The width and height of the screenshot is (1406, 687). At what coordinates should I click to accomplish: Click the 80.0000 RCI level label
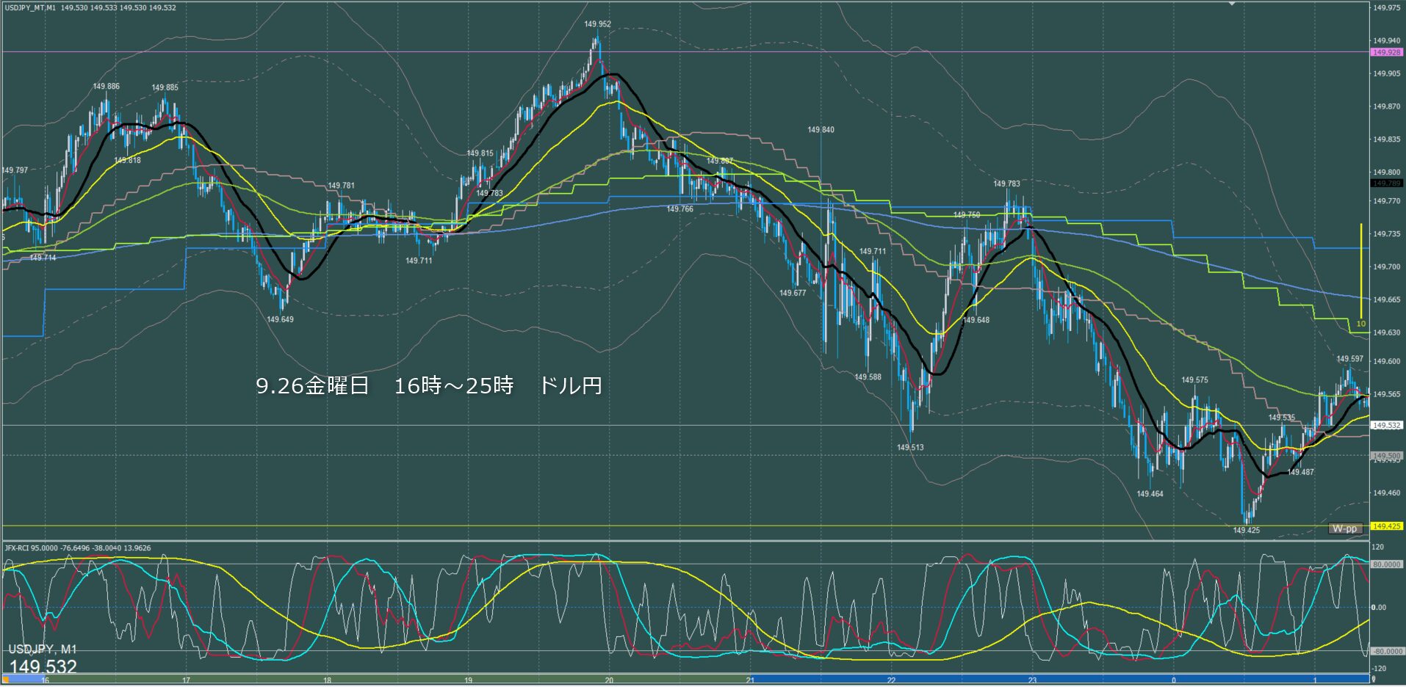pyautogui.click(x=1386, y=564)
